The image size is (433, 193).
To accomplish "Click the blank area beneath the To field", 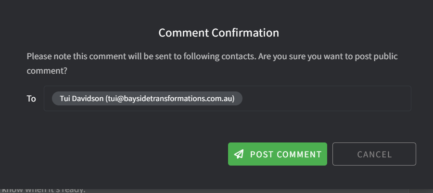I will [x=216, y=124].
